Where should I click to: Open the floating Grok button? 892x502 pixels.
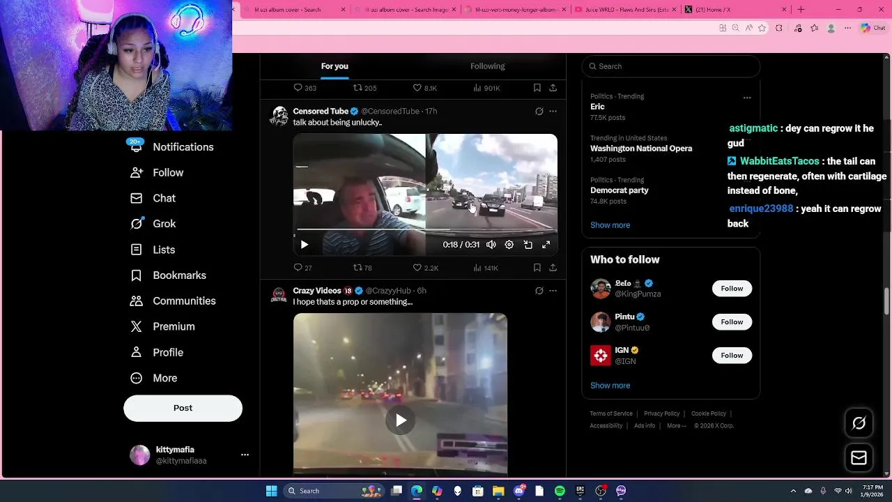pyautogui.click(x=859, y=423)
